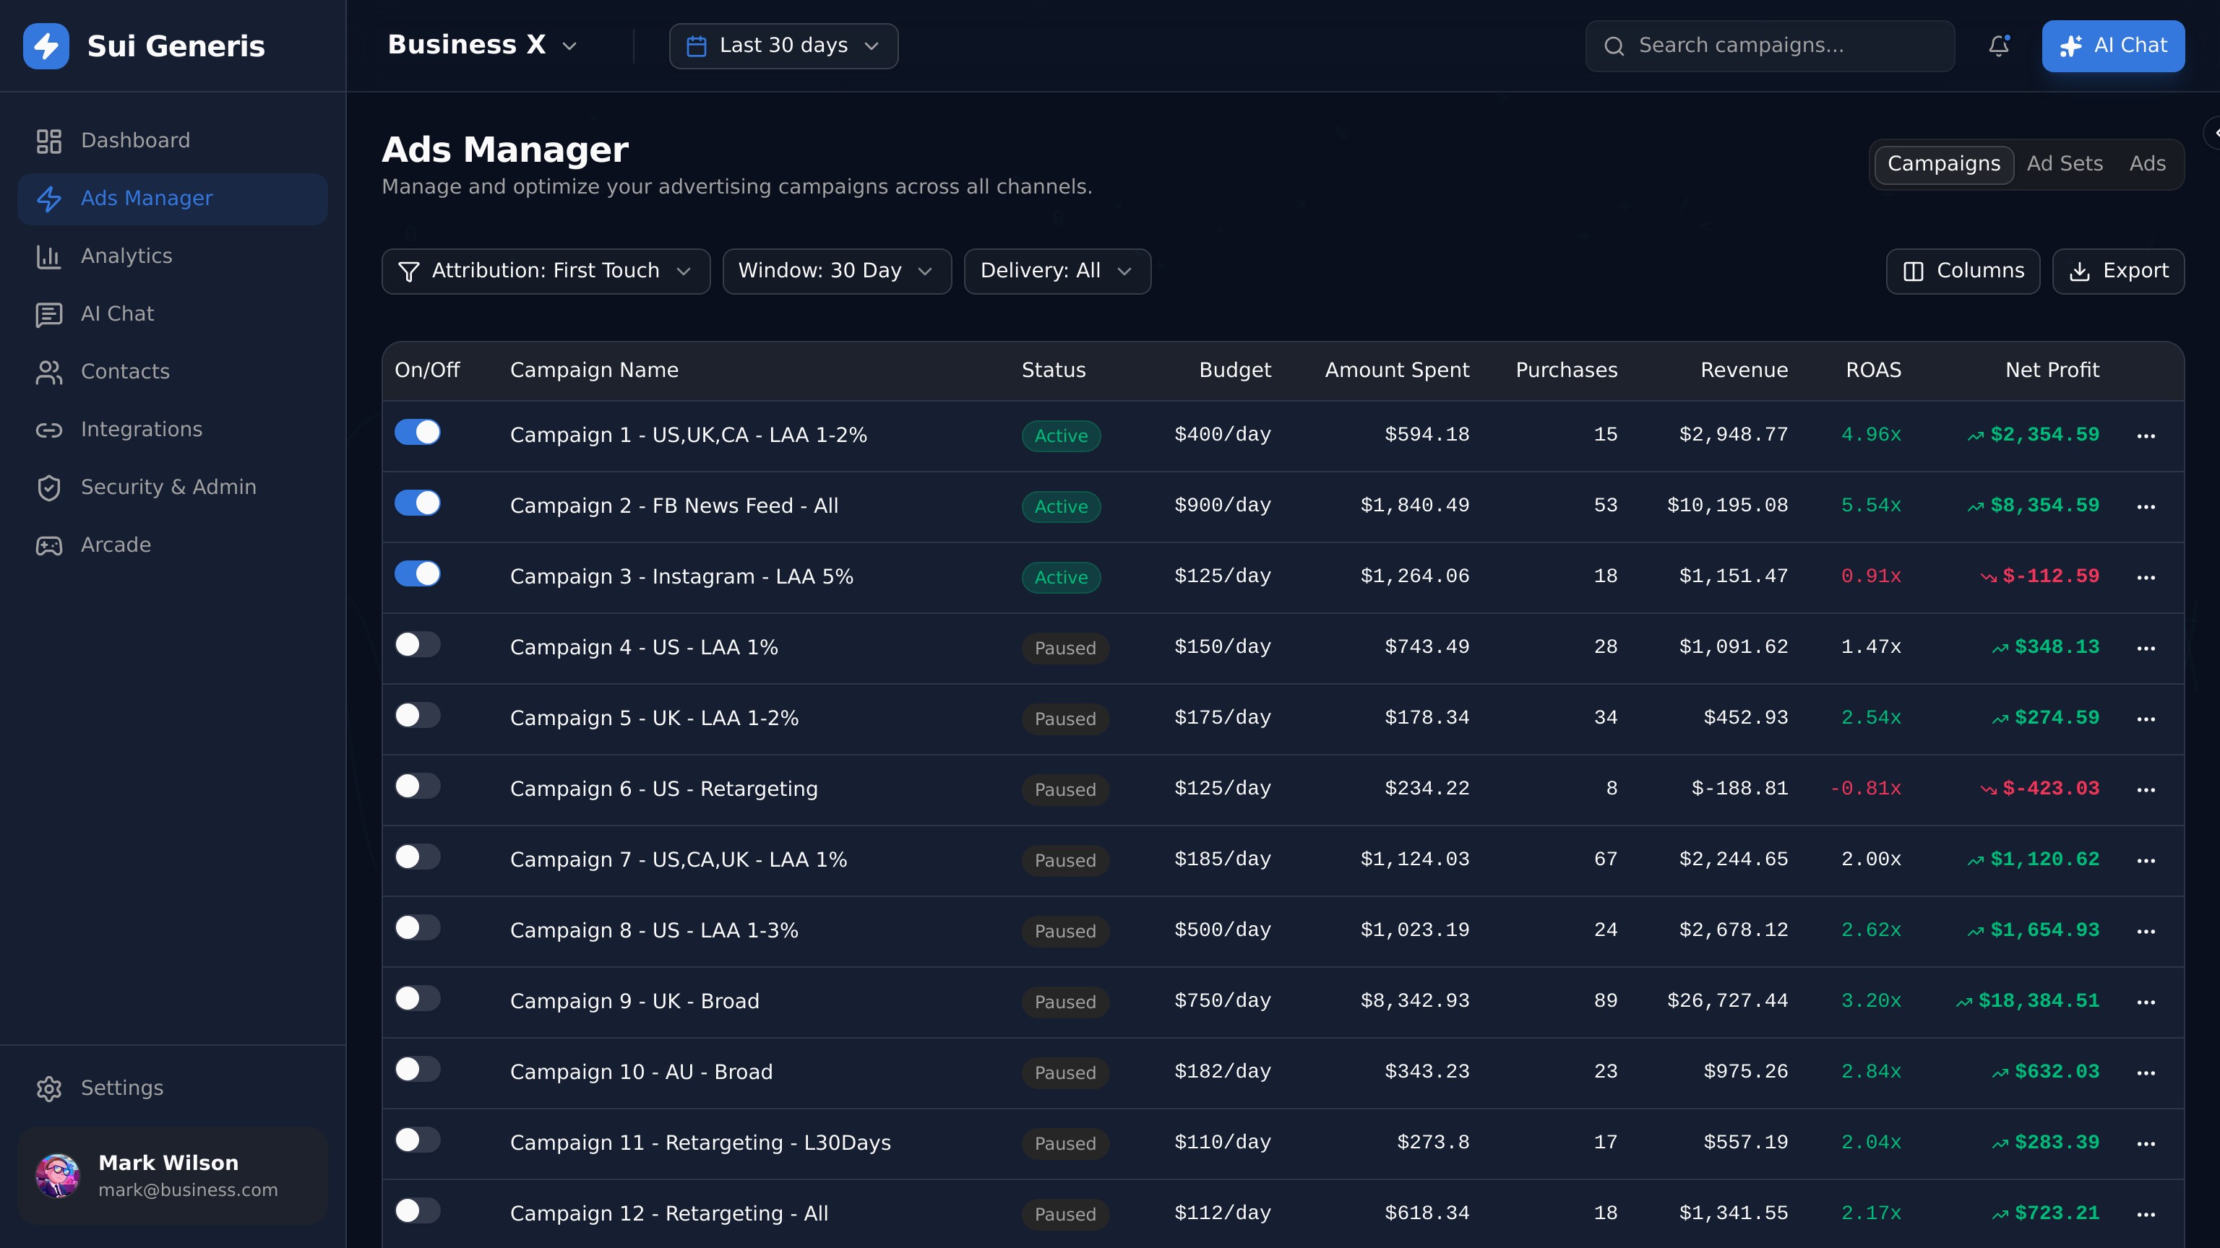Open Attribution: First Touch filter dropdown
Viewport: 2220px width, 1248px height.
[x=546, y=272]
